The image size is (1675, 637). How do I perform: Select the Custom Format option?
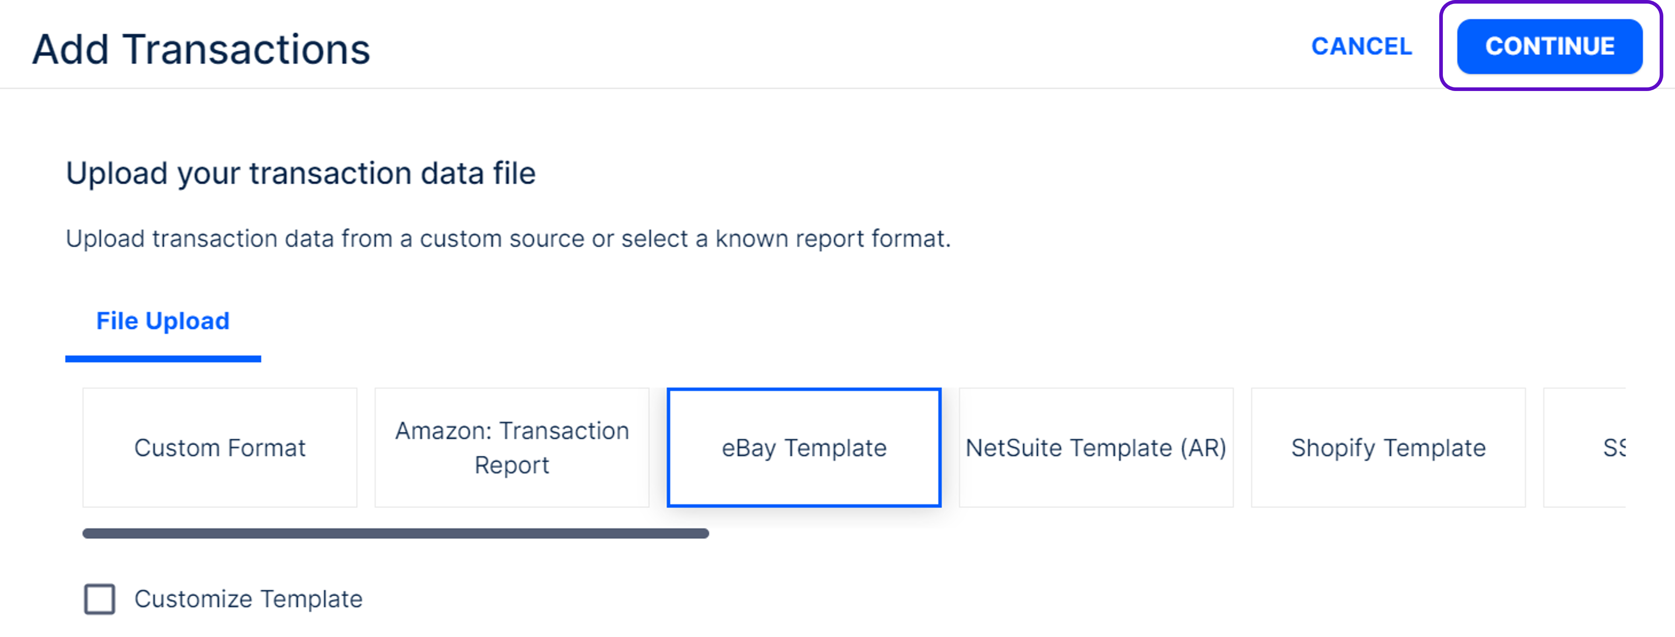220,447
